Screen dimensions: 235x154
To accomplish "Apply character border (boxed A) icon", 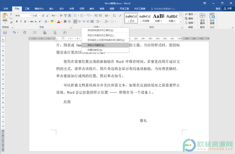I will tap(69, 16).
